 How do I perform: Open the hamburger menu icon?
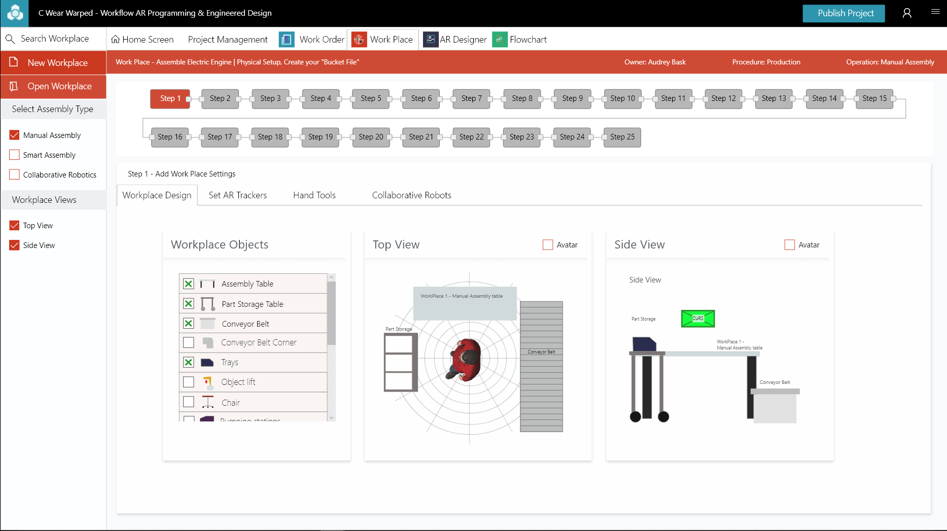(935, 12)
